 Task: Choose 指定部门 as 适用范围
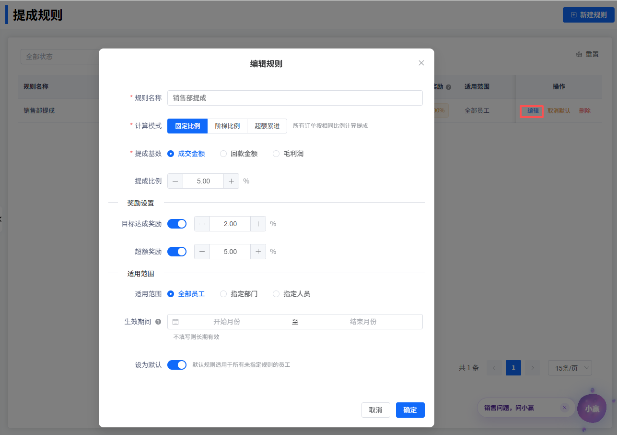click(223, 294)
